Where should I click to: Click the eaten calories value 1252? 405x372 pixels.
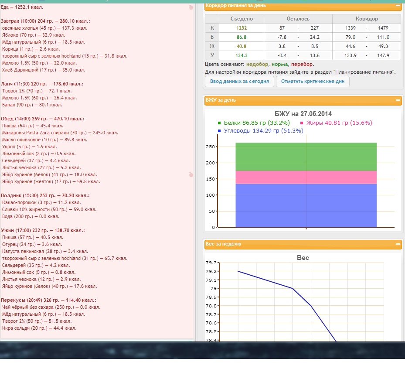pos(241,28)
